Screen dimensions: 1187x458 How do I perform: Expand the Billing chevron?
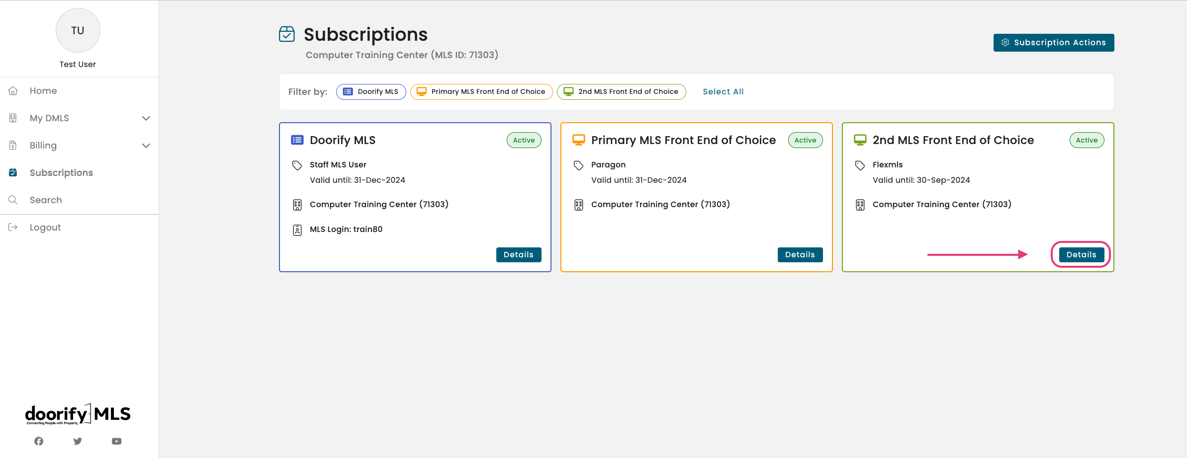(146, 146)
